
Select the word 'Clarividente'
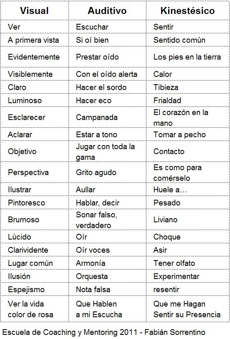point(28,250)
